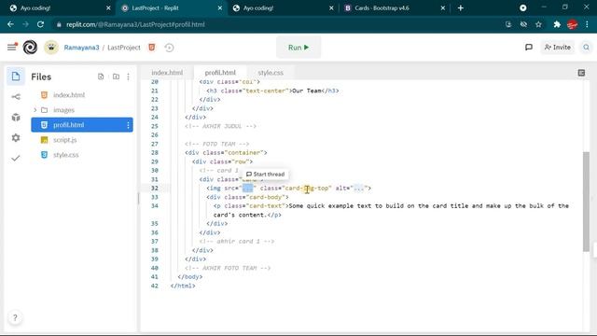Open the Settings gear sidebar icon

16,137
